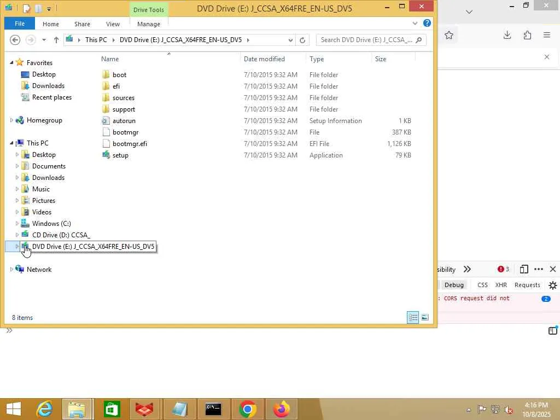
Task: Go up one folder level
Action: pos(56,40)
